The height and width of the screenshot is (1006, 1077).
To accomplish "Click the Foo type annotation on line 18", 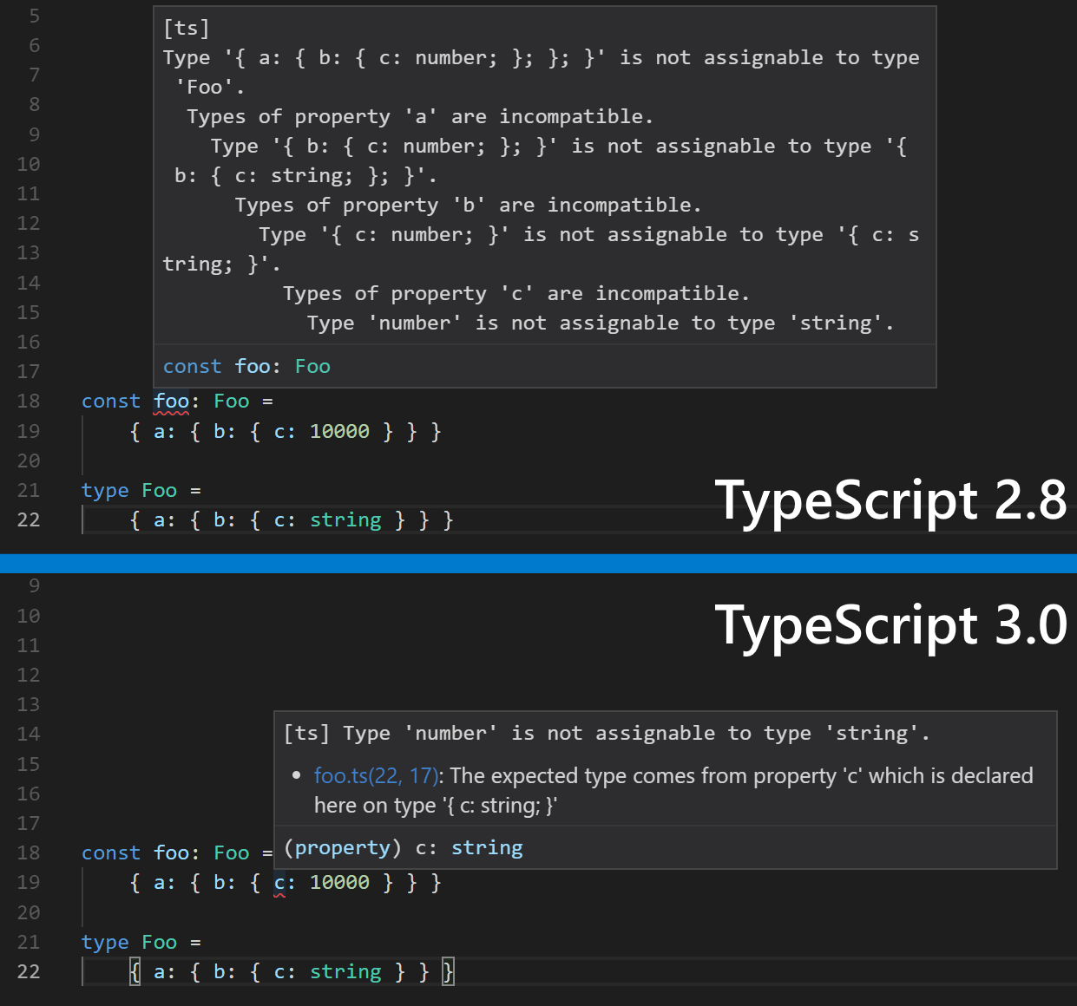I will click(x=231, y=401).
